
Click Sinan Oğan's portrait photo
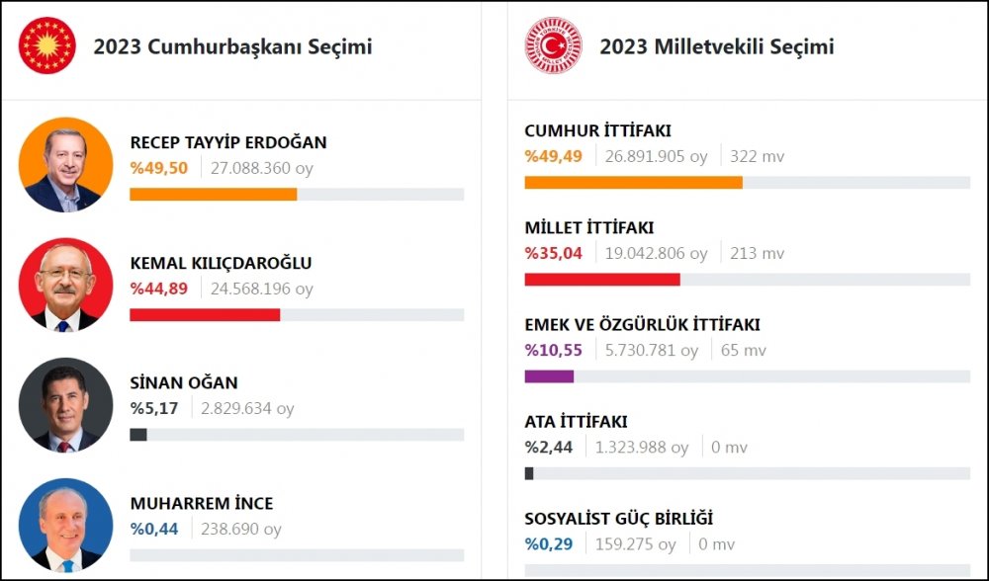pyautogui.click(x=65, y=405)
